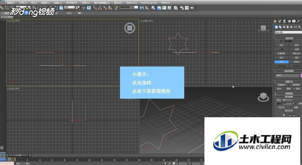The image size is (302, 165).
Task: Click the Pick Shape path step icon
Action: 284,115
